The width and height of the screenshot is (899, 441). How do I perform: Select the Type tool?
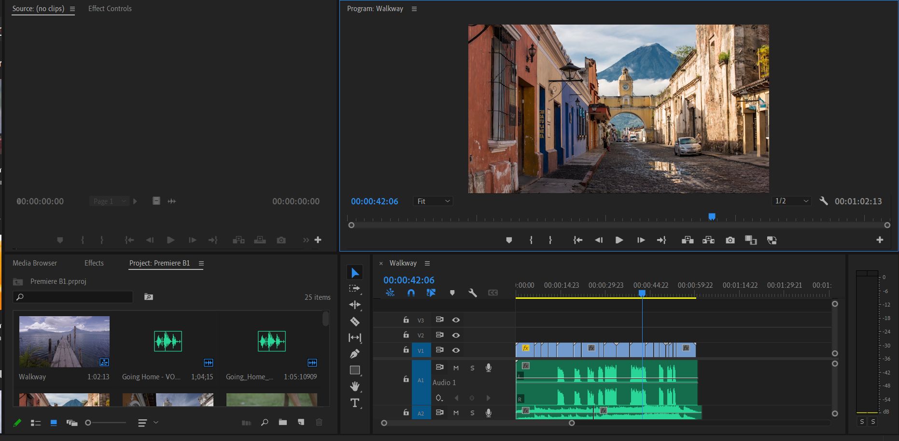tap(355, 403)
